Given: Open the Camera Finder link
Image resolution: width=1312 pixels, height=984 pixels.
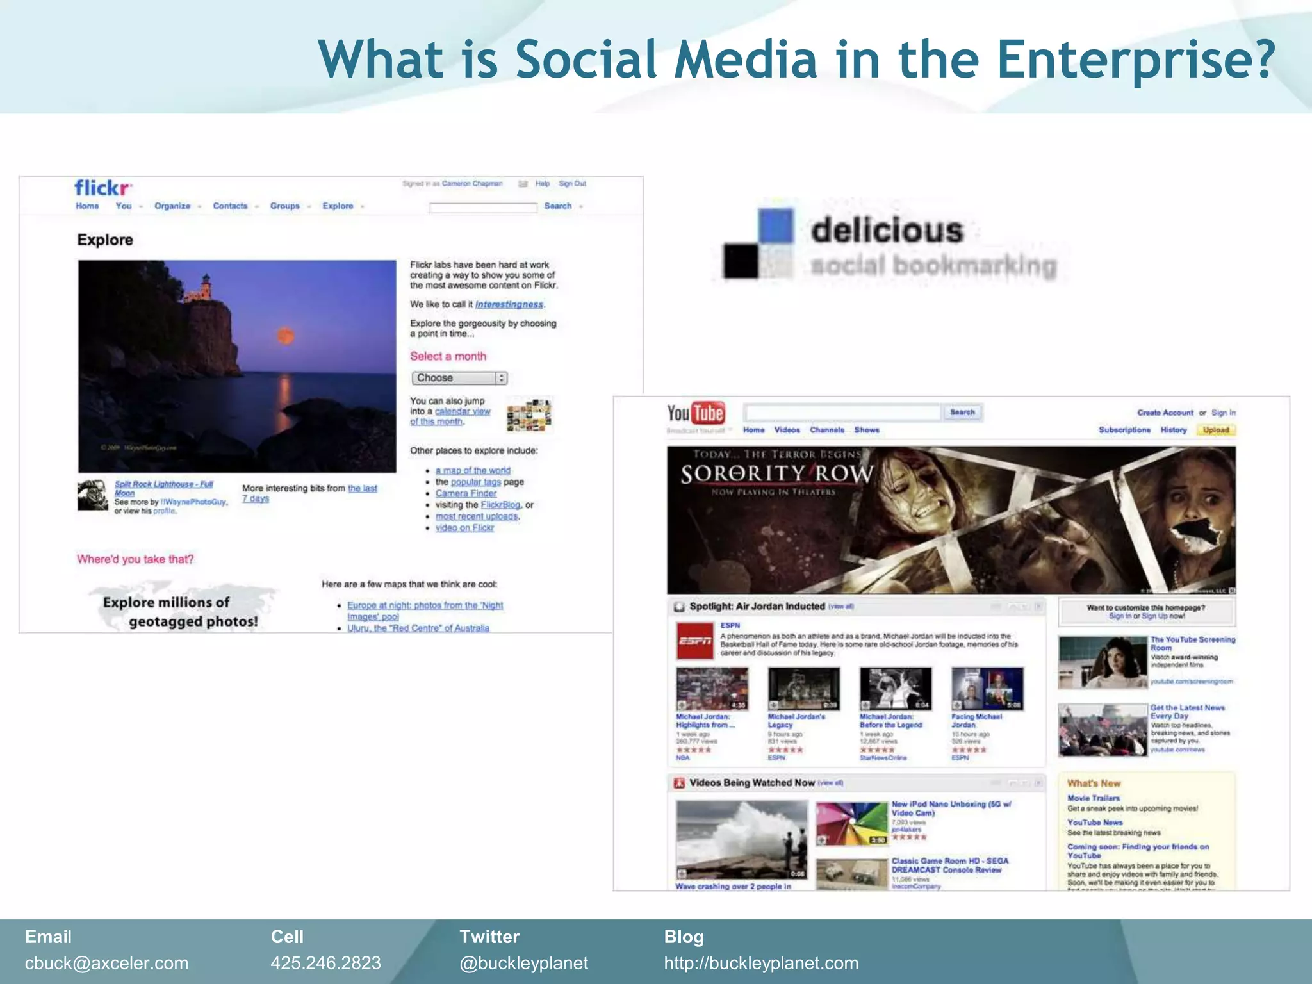Looking at the screenshot, I should tap(466, 493).
